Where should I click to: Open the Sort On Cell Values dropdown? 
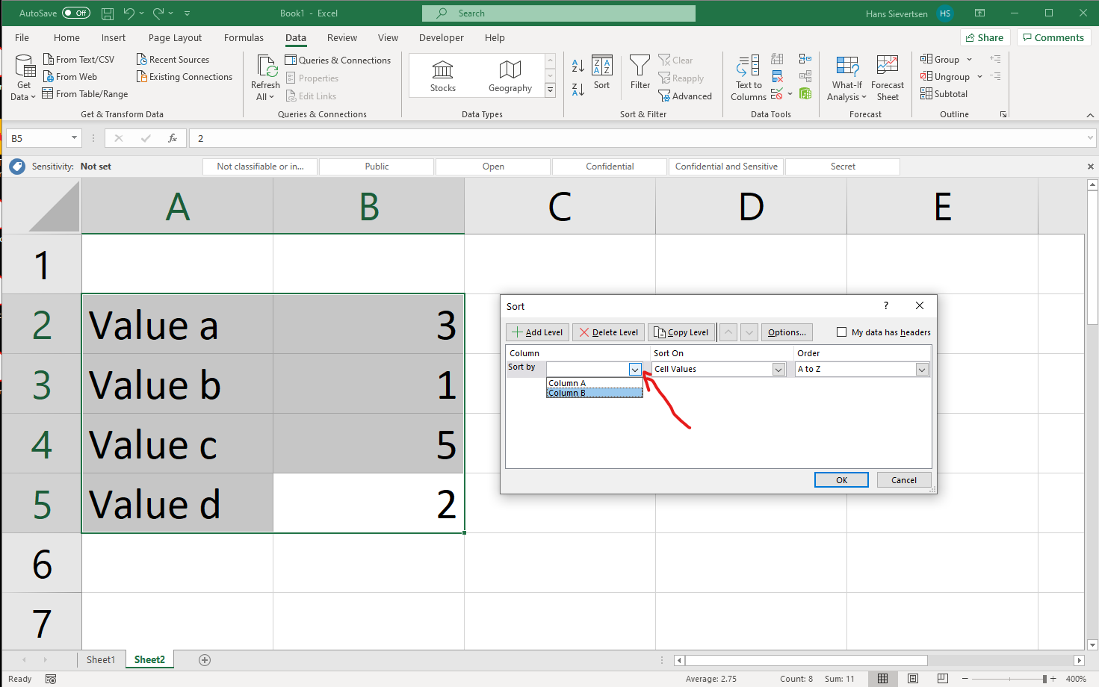click(x=778, y=370)
